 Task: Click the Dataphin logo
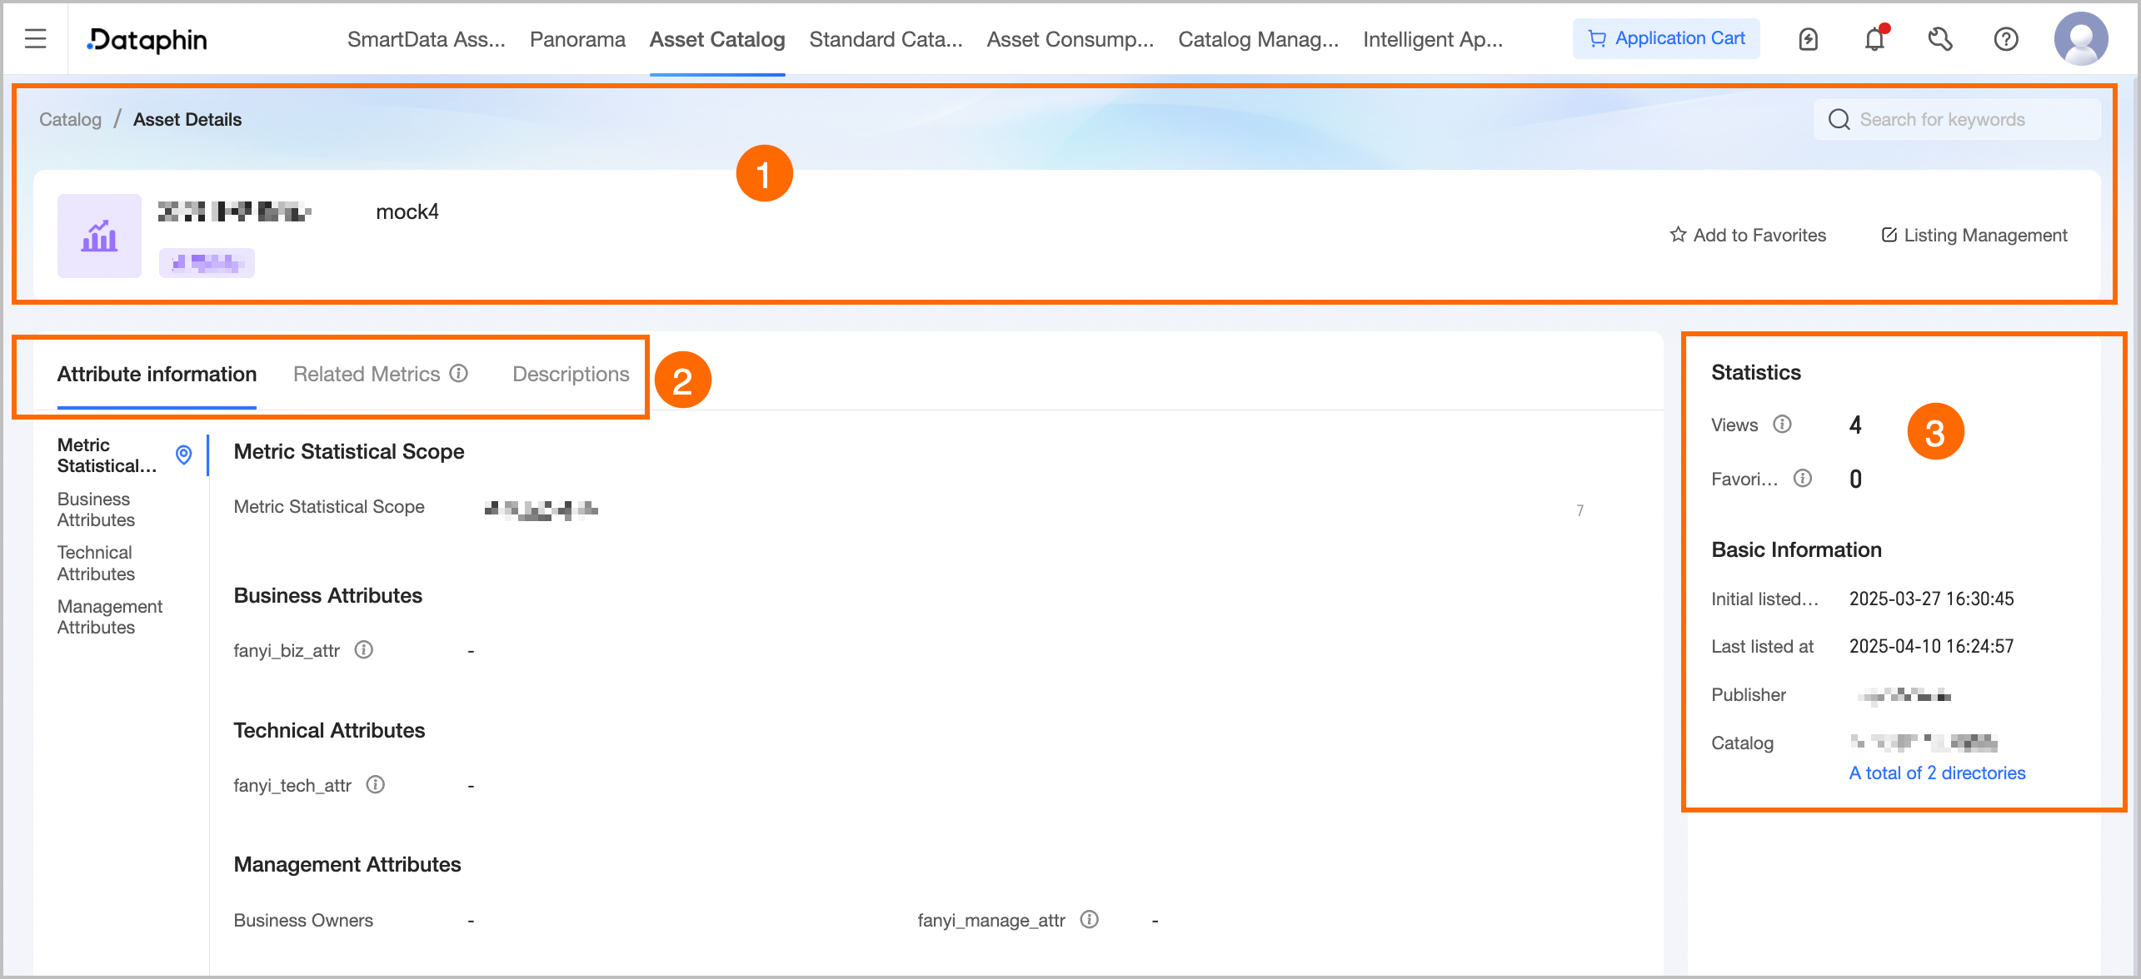coord(146,38)
